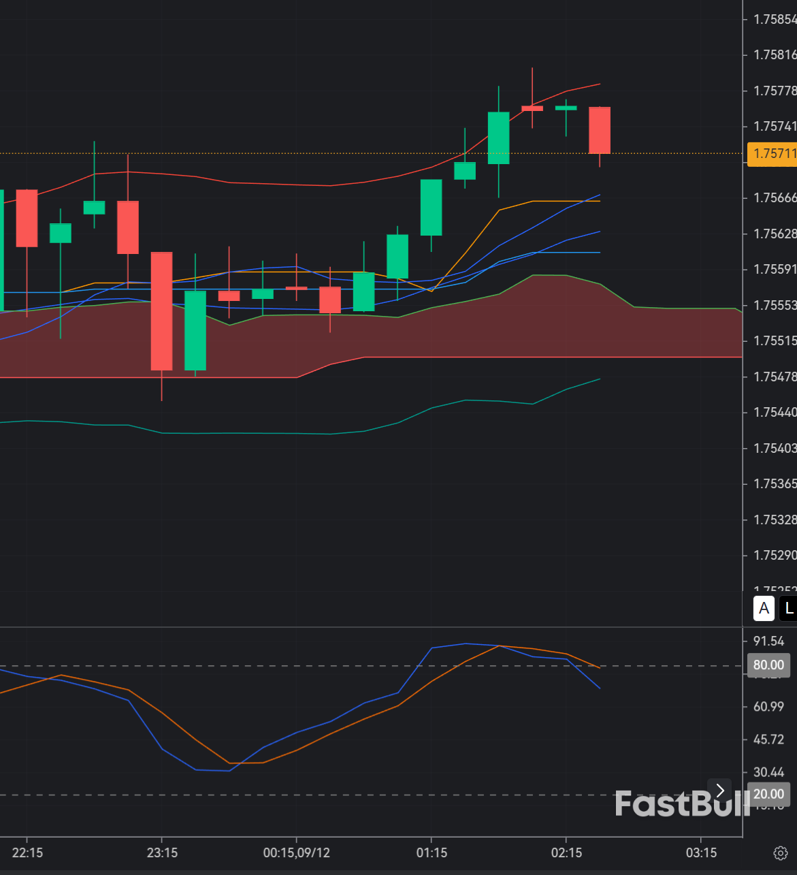Click the highlighted 1.75711 current price label
The width and height of the screenshot is (797, 875).
772,155
